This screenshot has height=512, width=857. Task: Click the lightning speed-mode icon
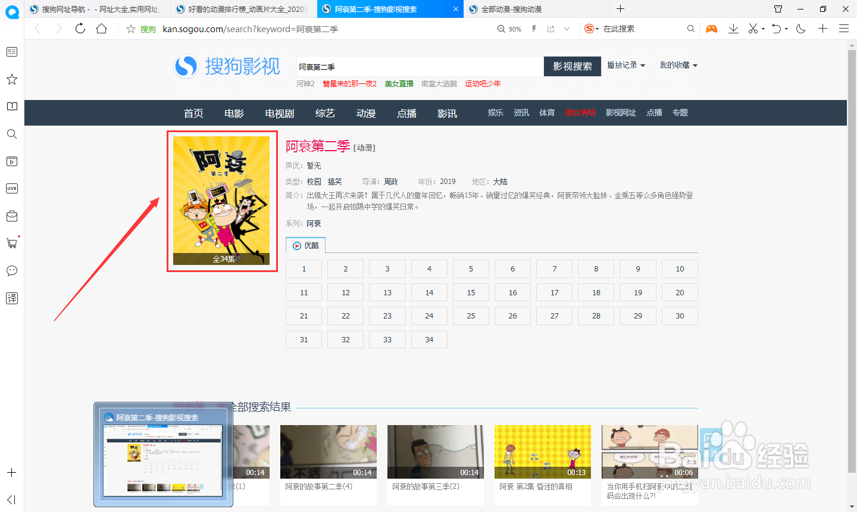point(534,29)
